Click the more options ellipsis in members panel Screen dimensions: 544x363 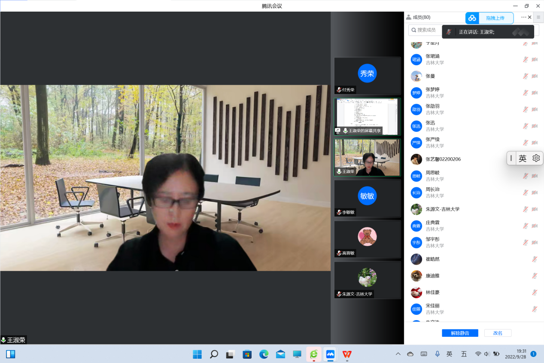point(523,17)
